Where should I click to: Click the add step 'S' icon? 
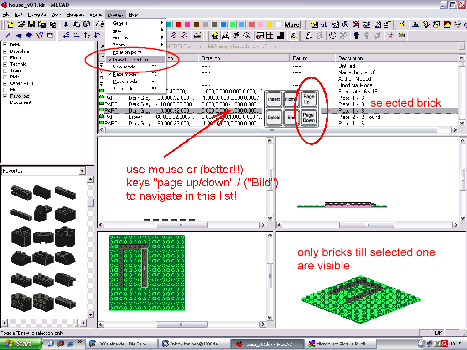[x=335, y=25]
